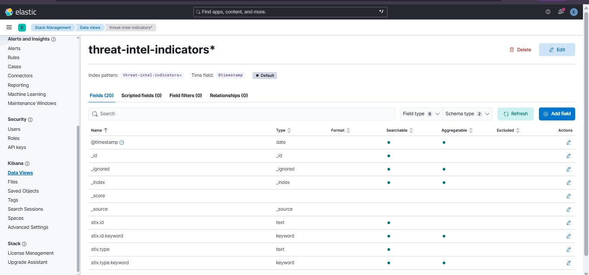Click the Edit data view button

click(557, 50)
